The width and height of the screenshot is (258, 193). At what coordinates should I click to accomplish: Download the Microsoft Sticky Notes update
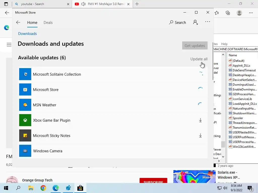(200, 135)
